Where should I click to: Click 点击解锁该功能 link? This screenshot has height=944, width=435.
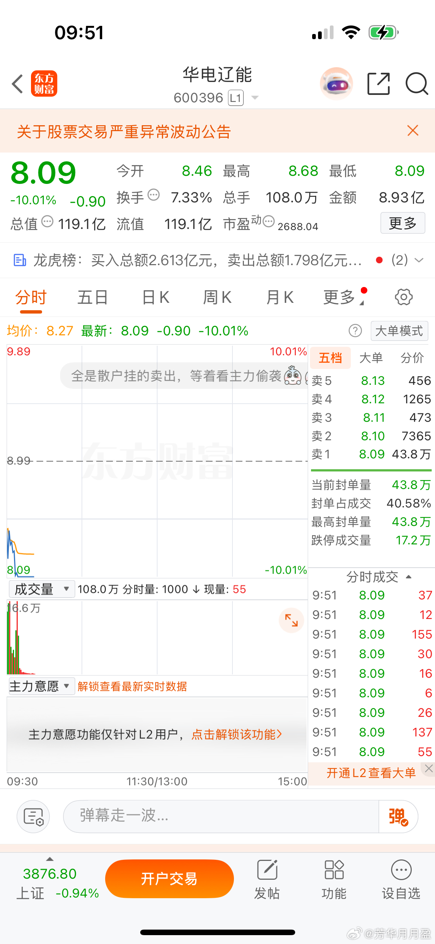click(x=237, y=734)
